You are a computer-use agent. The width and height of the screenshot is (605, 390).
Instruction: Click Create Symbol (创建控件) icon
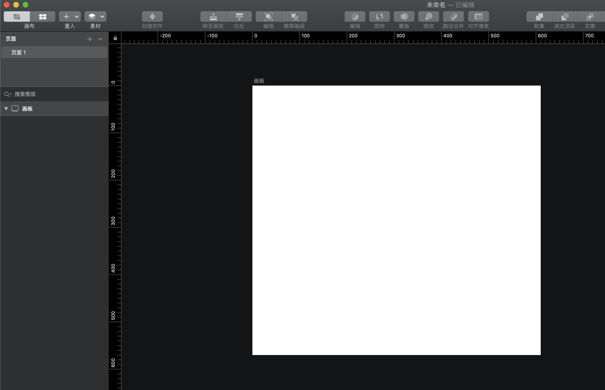click(x=152, y=17)
